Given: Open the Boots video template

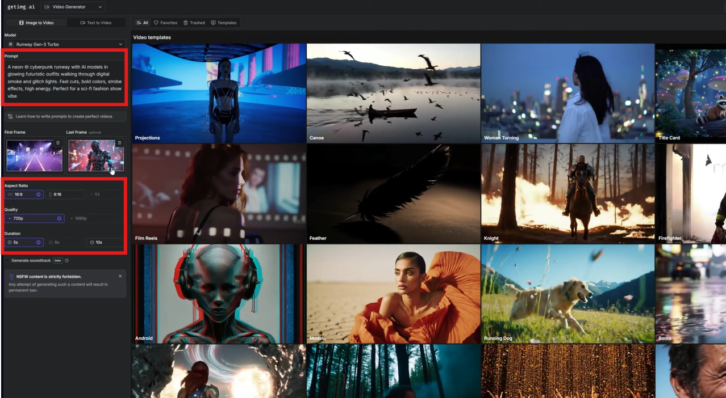Looking at the screenshot, I should tap(691, 294).
